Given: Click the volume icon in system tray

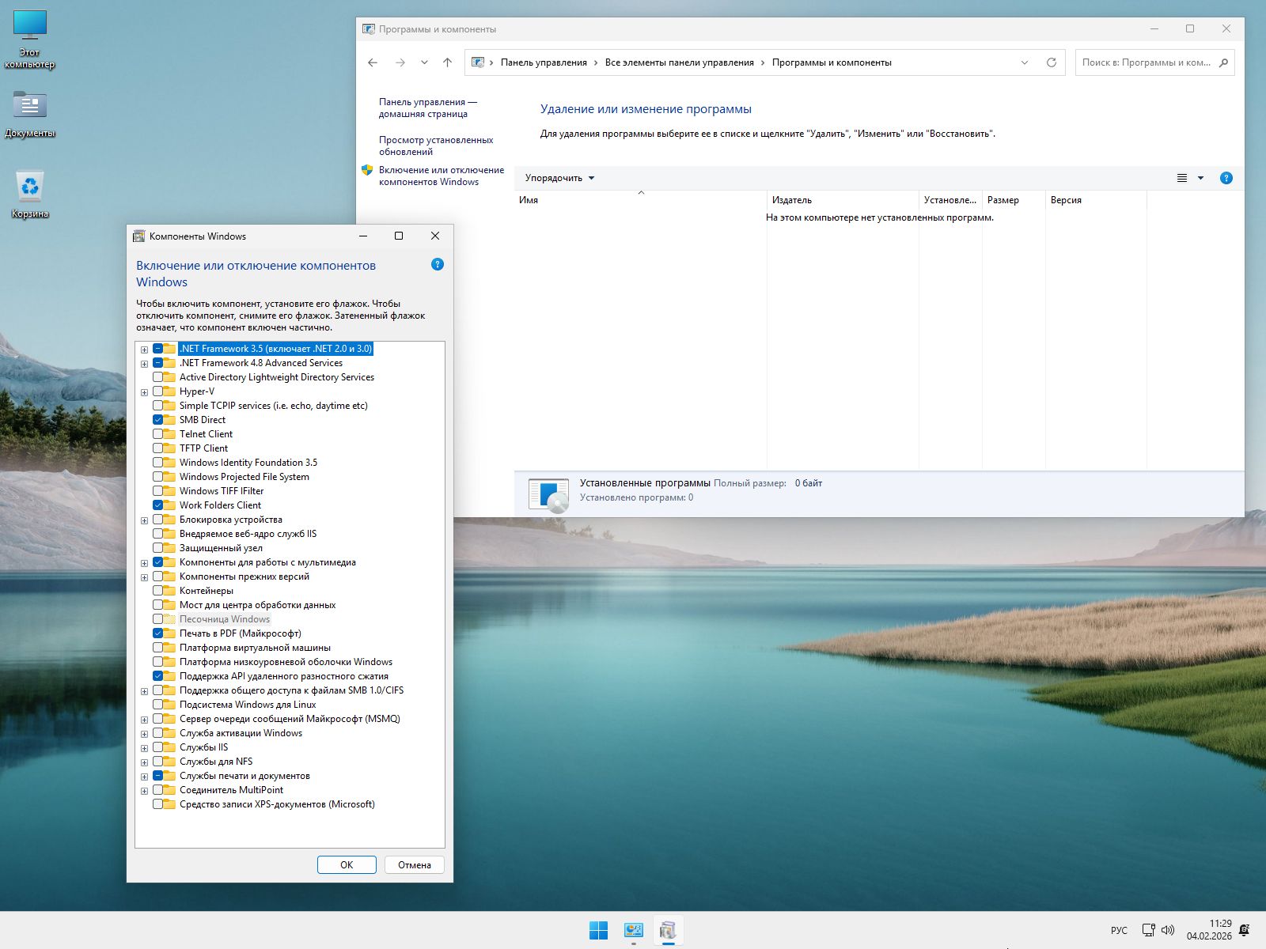Looking at the screenshot, I should tap(1168, 930).
